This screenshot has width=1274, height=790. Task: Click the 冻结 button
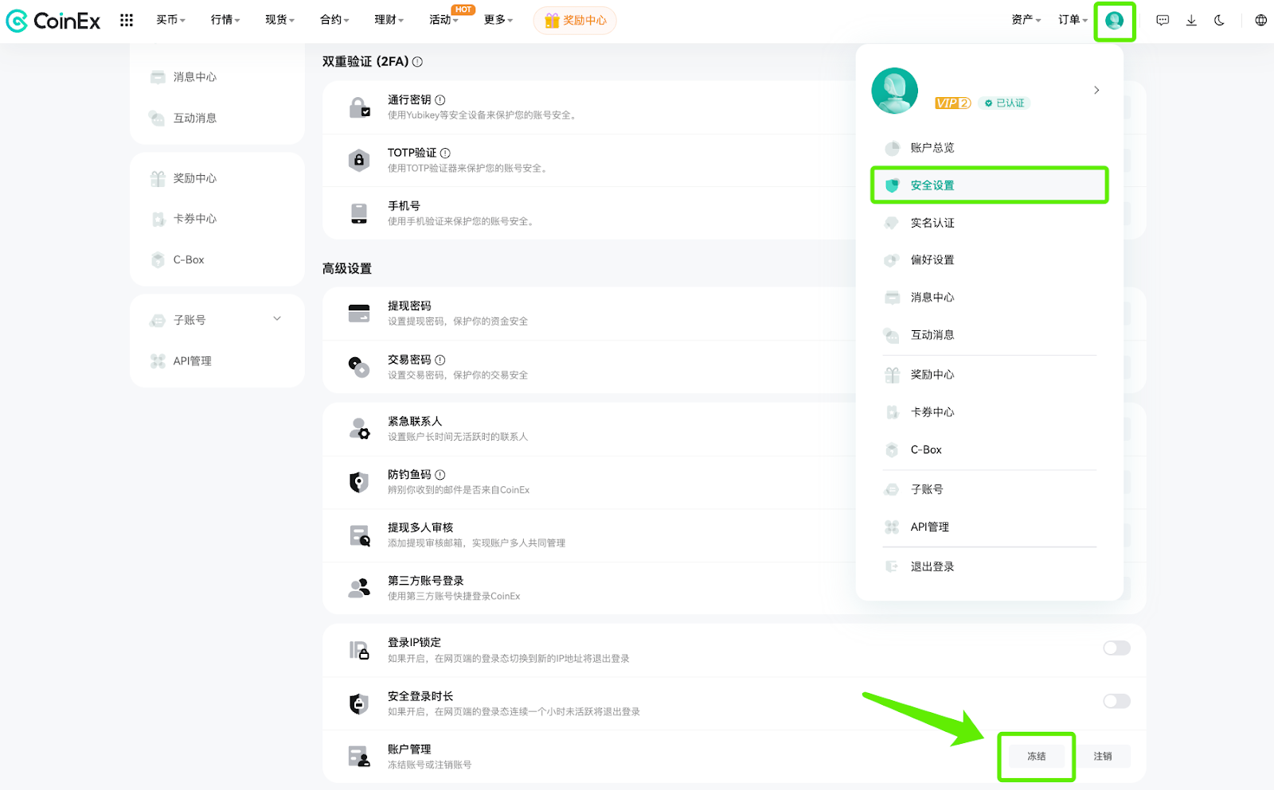tap(1036, 756)
